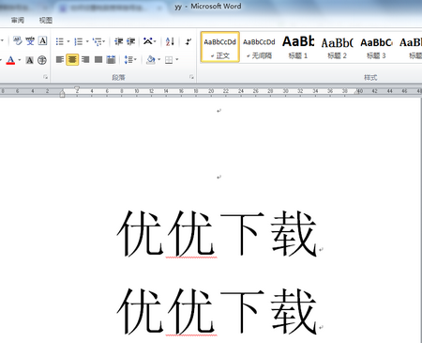Click the Decrease Indent icon
Image resolution: width=422 pixels, height=343 pixels.
(x=119, y=41)
